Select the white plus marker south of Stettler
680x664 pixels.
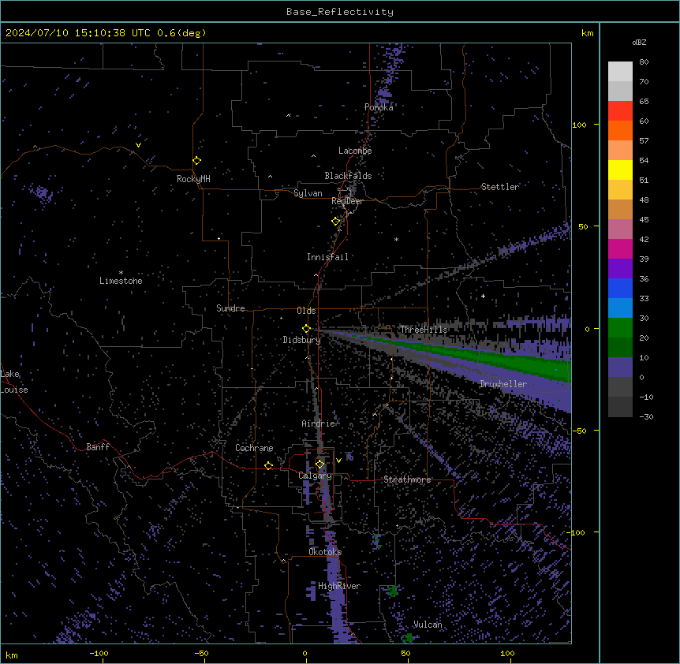click(483, 297)
